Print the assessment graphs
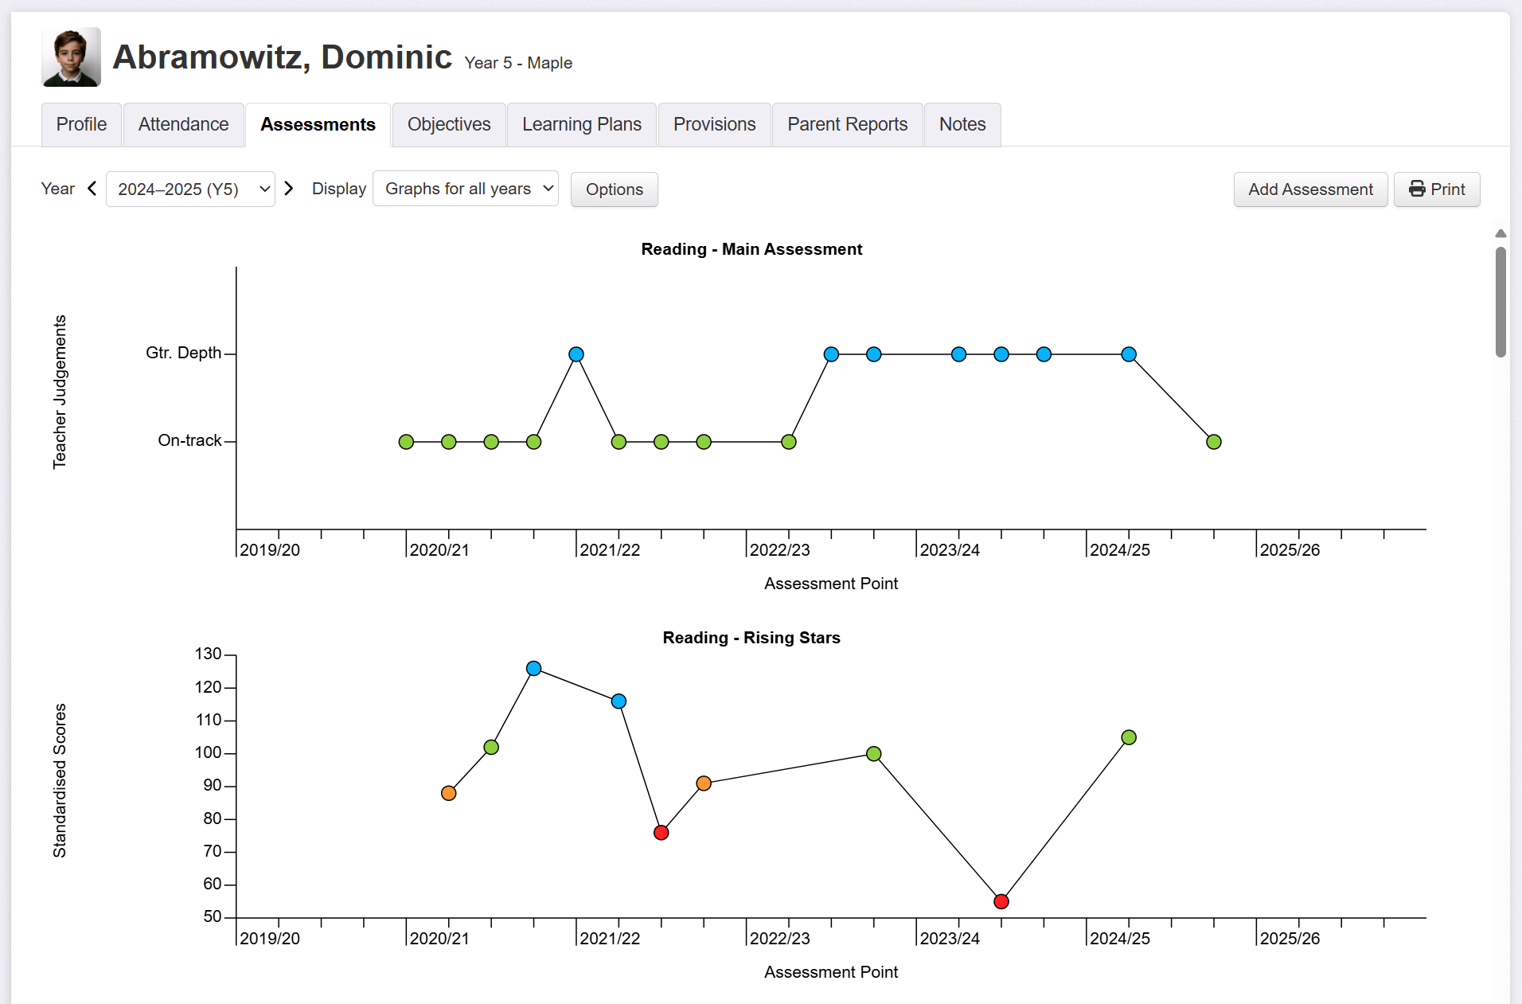This screenshot has width=1522, height=1004. click(x=1436, y=189)
